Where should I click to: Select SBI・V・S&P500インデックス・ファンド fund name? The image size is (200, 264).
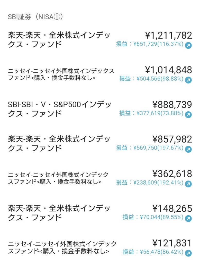[59, 109]
